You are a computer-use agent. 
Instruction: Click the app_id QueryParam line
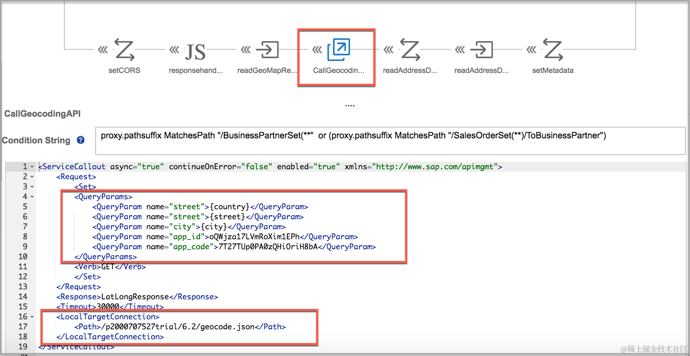[x=225, y=237]
